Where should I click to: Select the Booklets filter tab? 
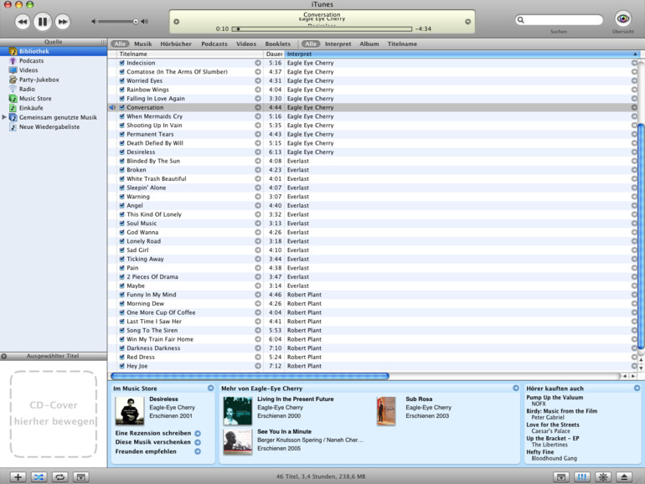point(277,44)
